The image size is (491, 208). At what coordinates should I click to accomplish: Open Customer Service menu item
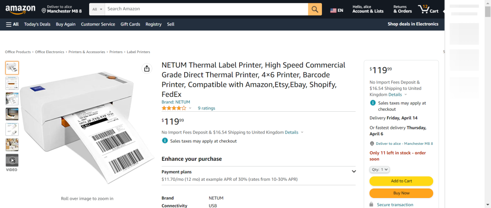98,24
